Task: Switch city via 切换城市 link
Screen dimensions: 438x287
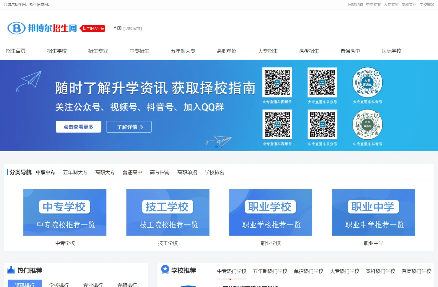Action: [133, 29]
